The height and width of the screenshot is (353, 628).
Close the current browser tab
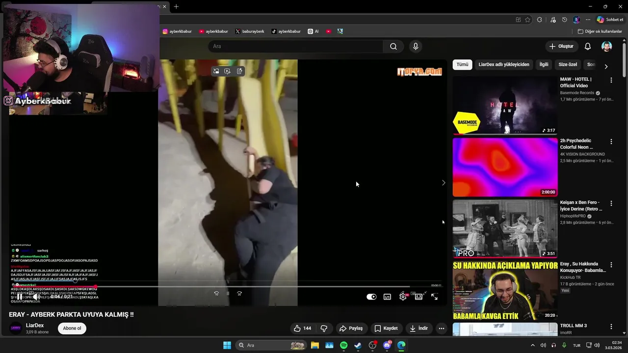point(164,6)
